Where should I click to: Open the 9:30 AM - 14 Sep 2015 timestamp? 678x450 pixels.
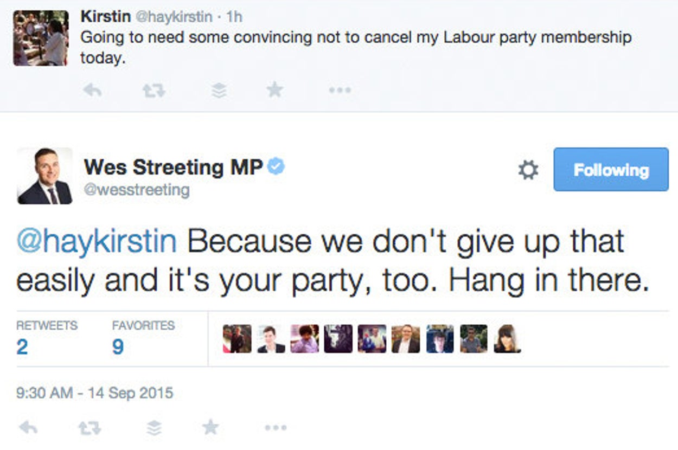pos(95,393)
